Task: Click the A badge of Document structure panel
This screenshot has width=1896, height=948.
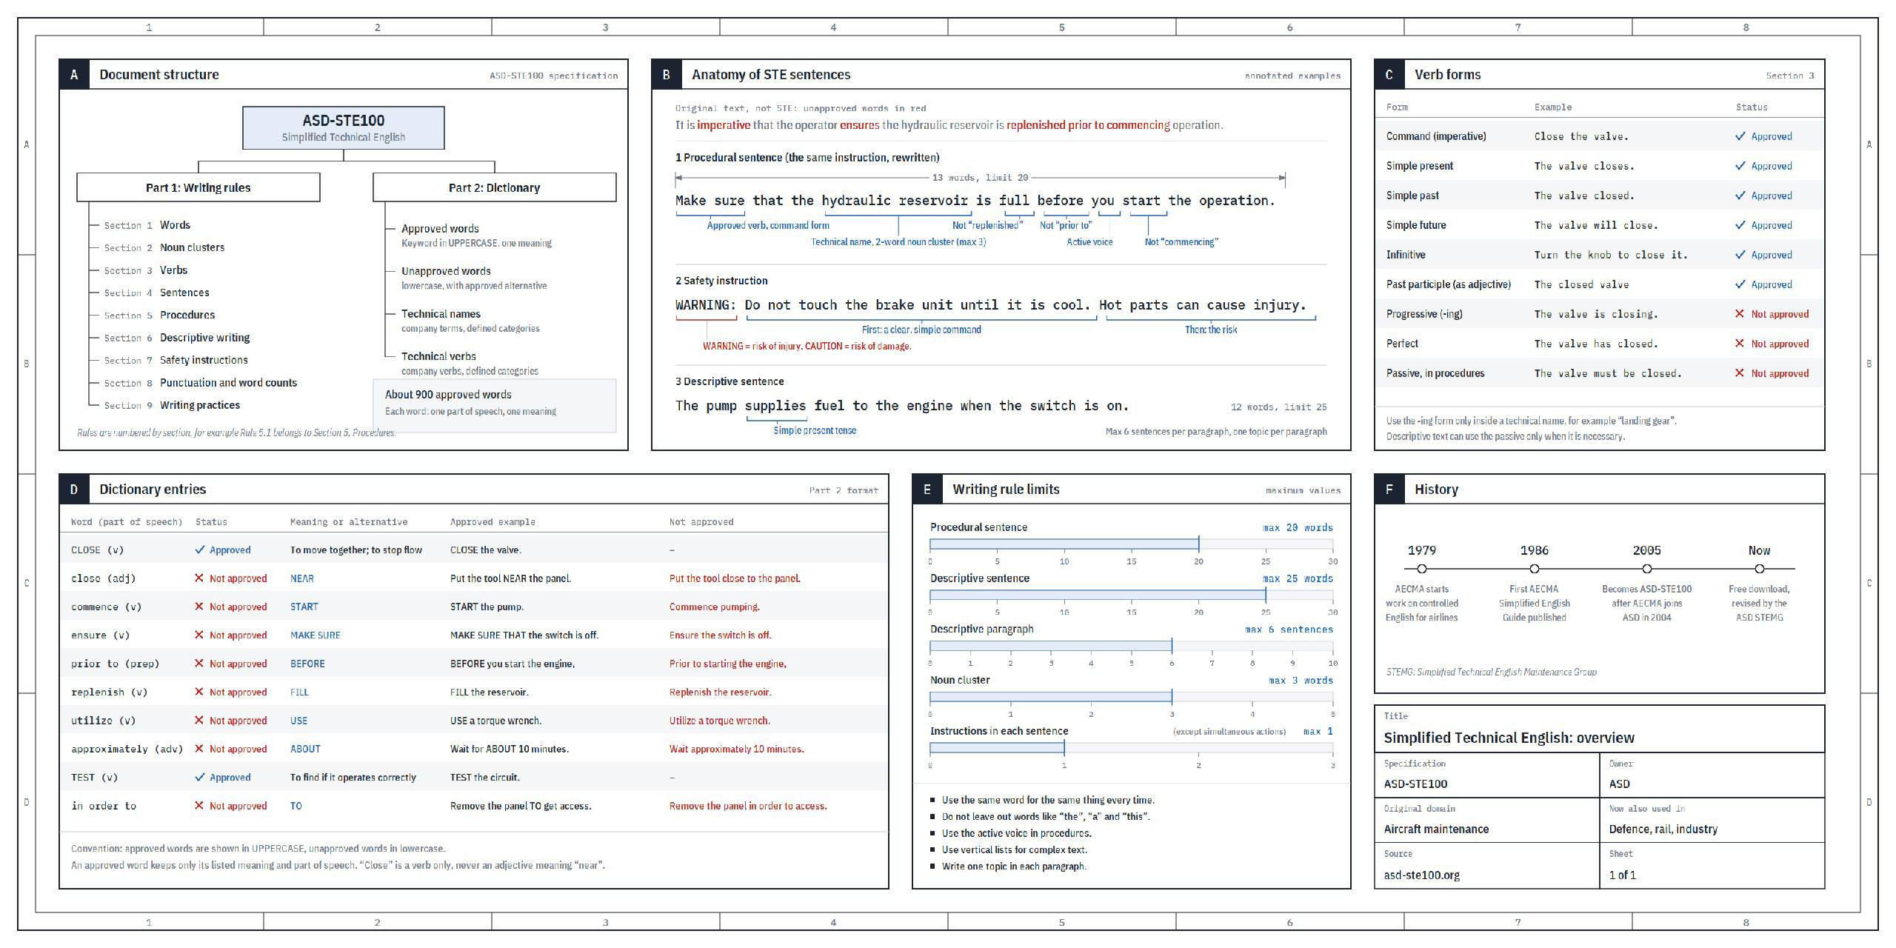Action: pyautogui.click(x=74, y=75)
